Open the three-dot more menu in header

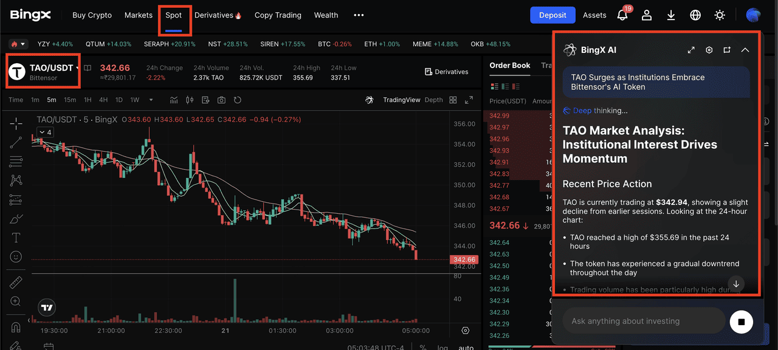point(359,15)
